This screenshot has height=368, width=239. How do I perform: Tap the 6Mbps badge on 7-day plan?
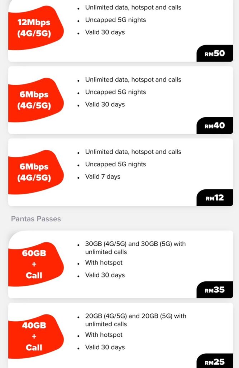[35, 172]
